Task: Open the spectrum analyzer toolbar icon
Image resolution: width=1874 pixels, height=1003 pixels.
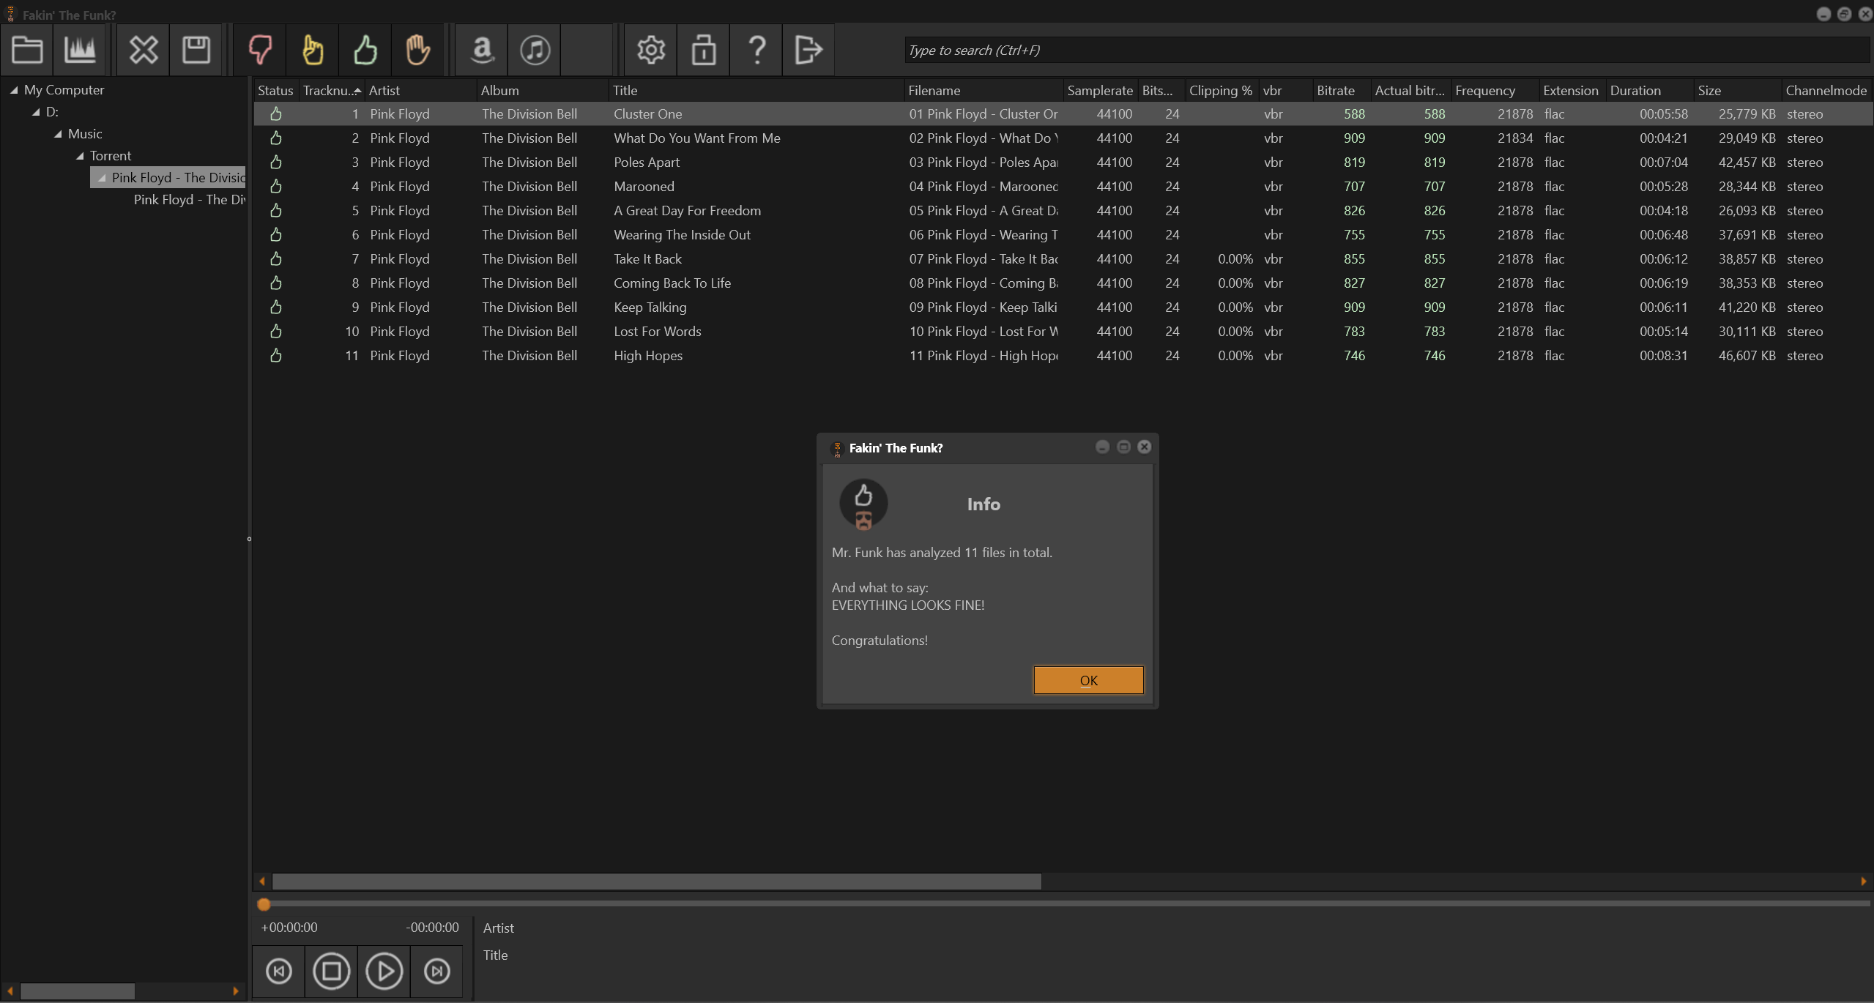Action: 80,50
